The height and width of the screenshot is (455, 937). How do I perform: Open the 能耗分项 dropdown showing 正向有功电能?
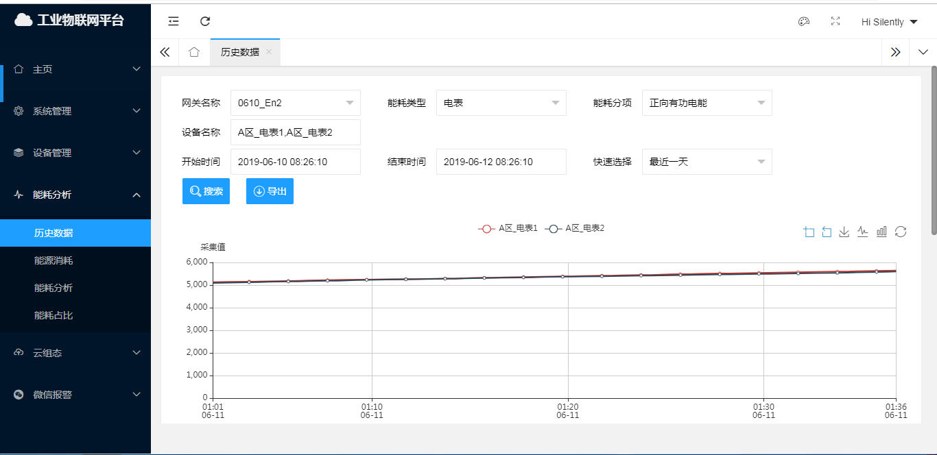point(707,103)
